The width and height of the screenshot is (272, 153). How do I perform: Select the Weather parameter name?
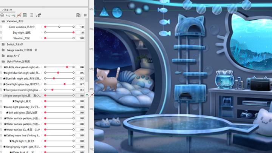[x=22, y=38]
